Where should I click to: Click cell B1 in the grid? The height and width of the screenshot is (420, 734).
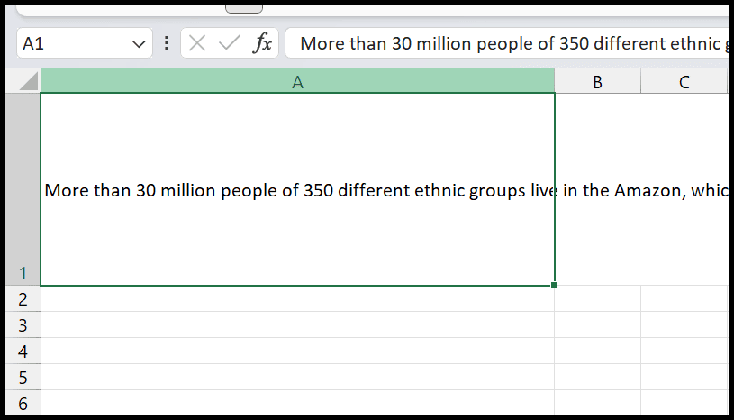point(598,189)
